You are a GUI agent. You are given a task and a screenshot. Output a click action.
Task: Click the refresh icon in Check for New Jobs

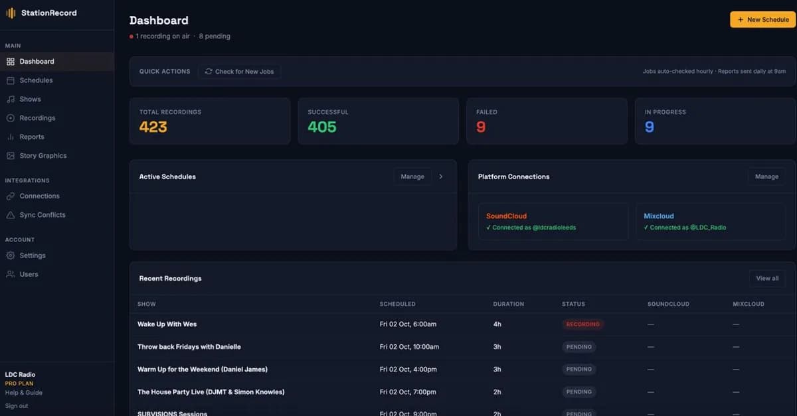(209, 72)
